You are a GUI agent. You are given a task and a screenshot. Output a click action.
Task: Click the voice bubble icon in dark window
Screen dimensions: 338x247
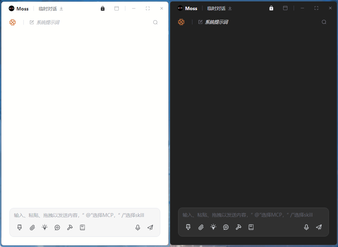tap(226, 227)
